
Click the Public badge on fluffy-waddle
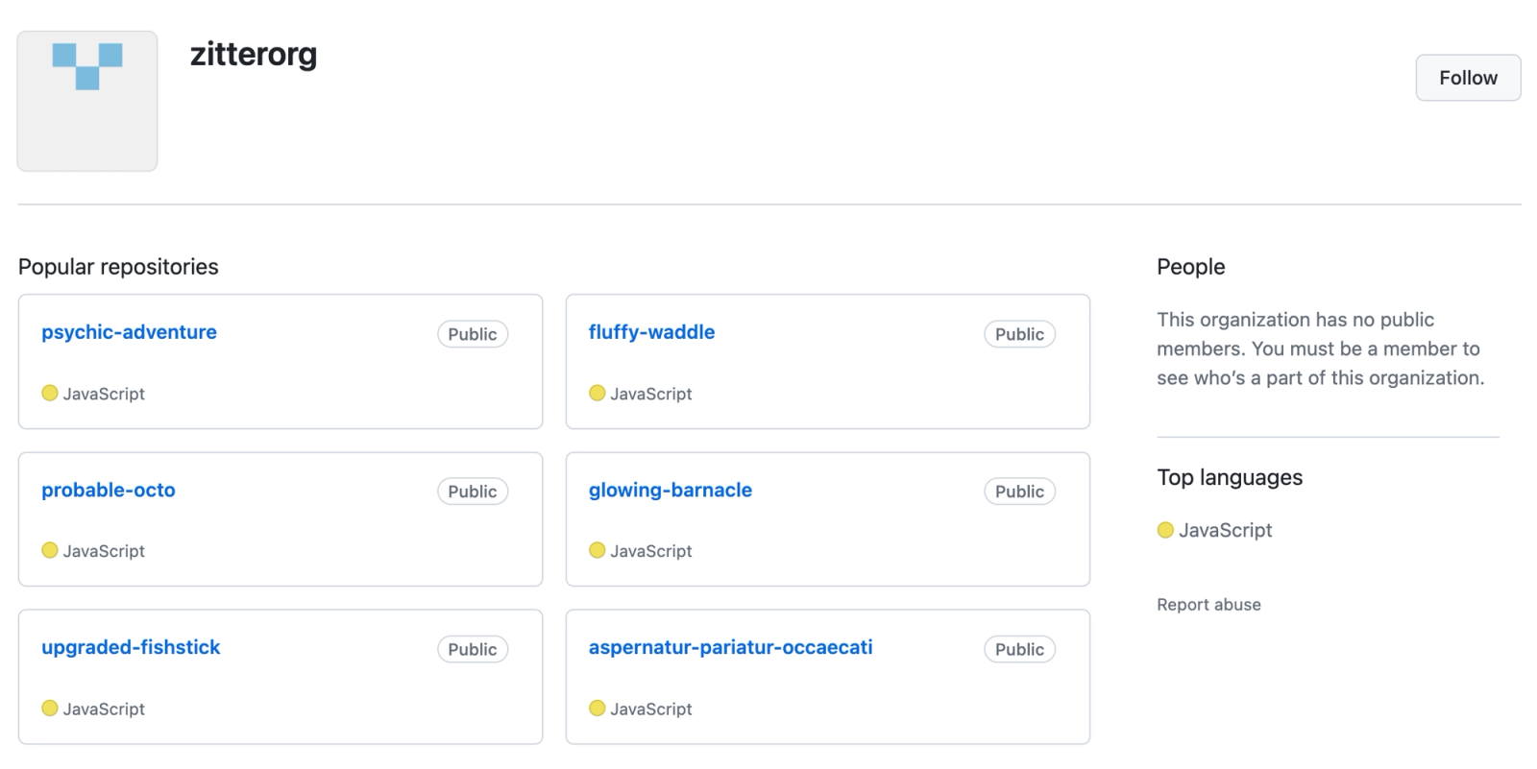pyautogui.click(x=1019, y=334)
